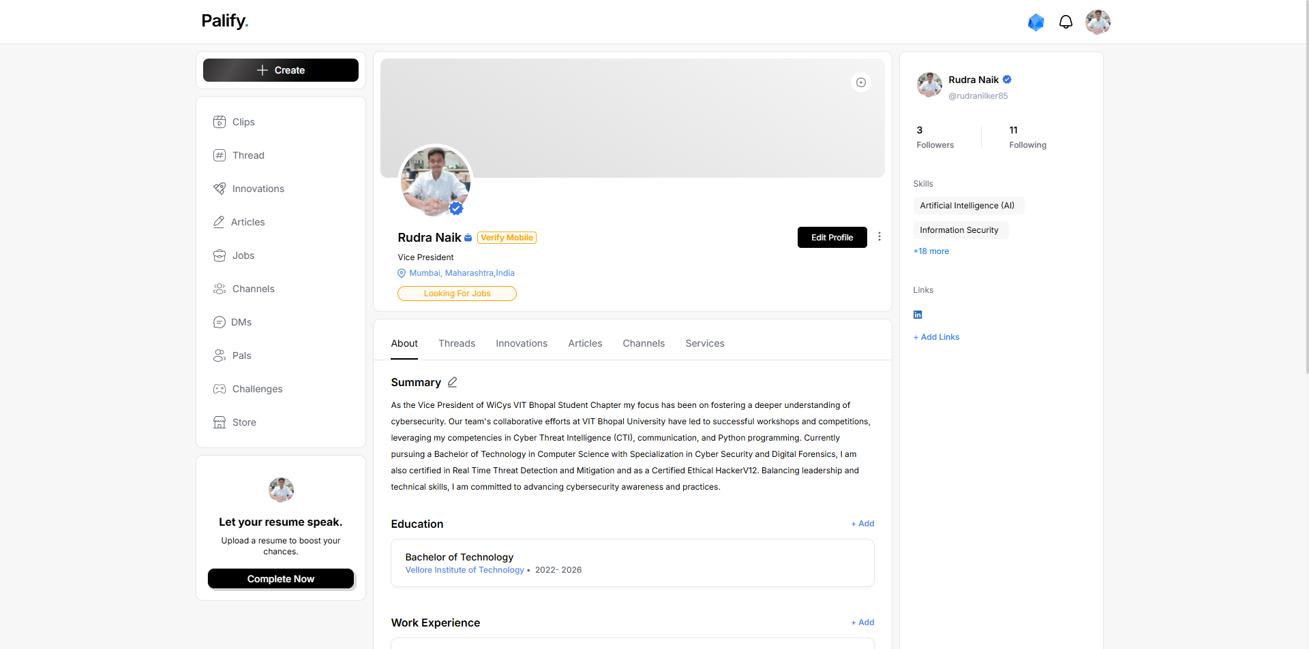The width and height of the screenshot is (1309, 649).
Task: View 3 Followers list
Action: [x=935, y=137]
